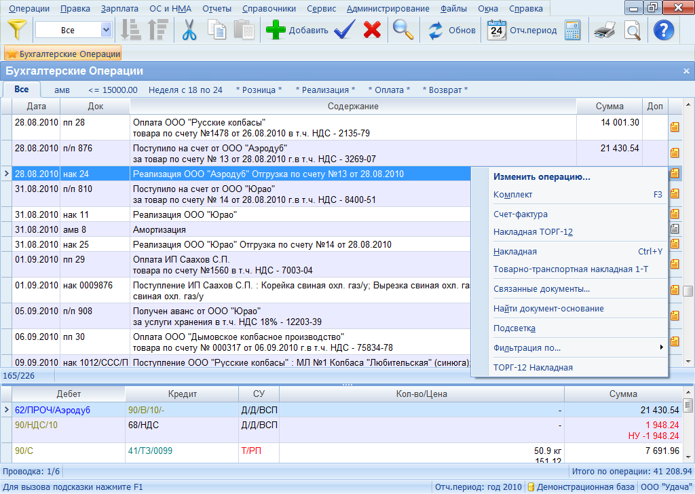Switch to the '* Розница *' tab
Viewport: 695px width, 494px height.
tap(259, 90)
